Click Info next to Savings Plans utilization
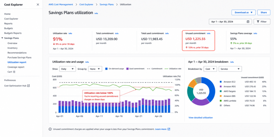 [96, 13]
